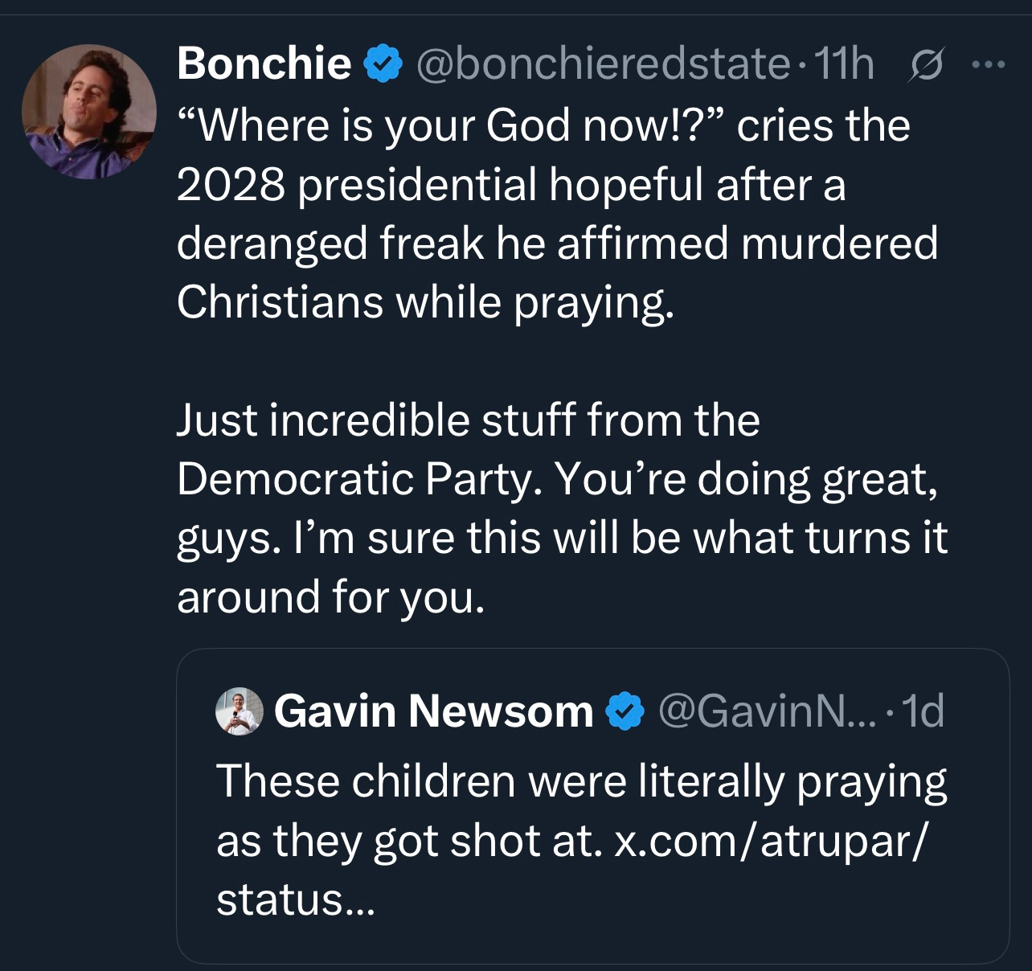The width and height of the screenshot is (1032, 971).
Task: Open the three-dot more options menu
Action: tap(988, 64)
